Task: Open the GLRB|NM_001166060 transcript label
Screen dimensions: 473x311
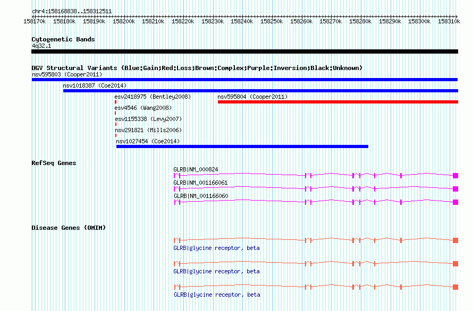Action: pos(201,196)
